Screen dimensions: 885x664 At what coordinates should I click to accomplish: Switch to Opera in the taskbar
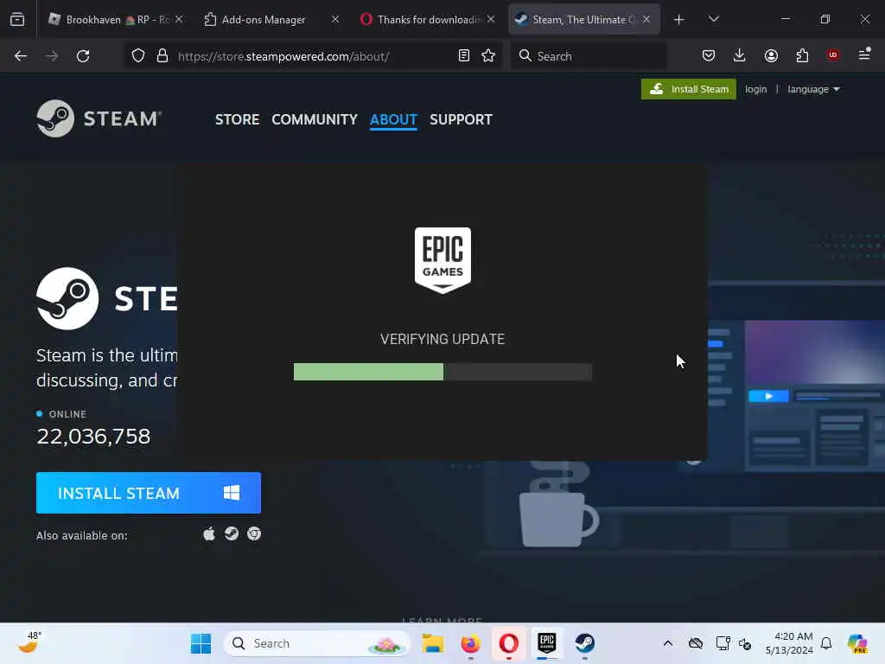(x=508, y=643)
